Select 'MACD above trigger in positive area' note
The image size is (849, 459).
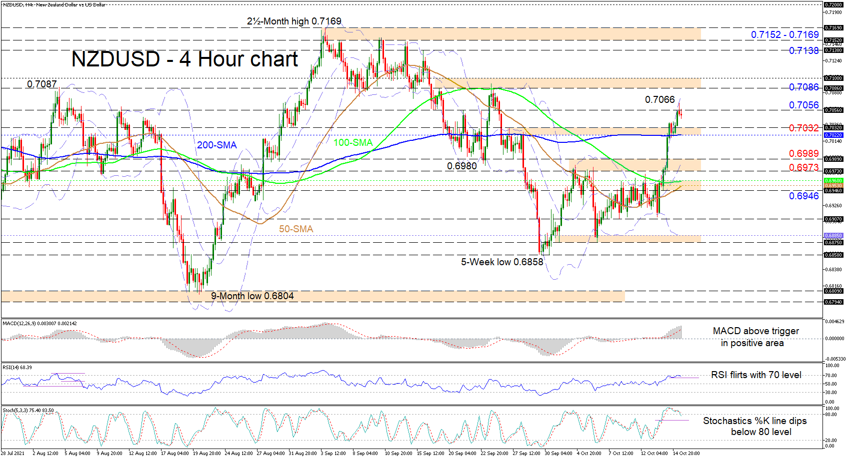click(x=755, y=337)
